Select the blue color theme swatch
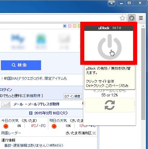Image resolution: width=148 pixels, height=149 pixels. [x=65, y=26]
